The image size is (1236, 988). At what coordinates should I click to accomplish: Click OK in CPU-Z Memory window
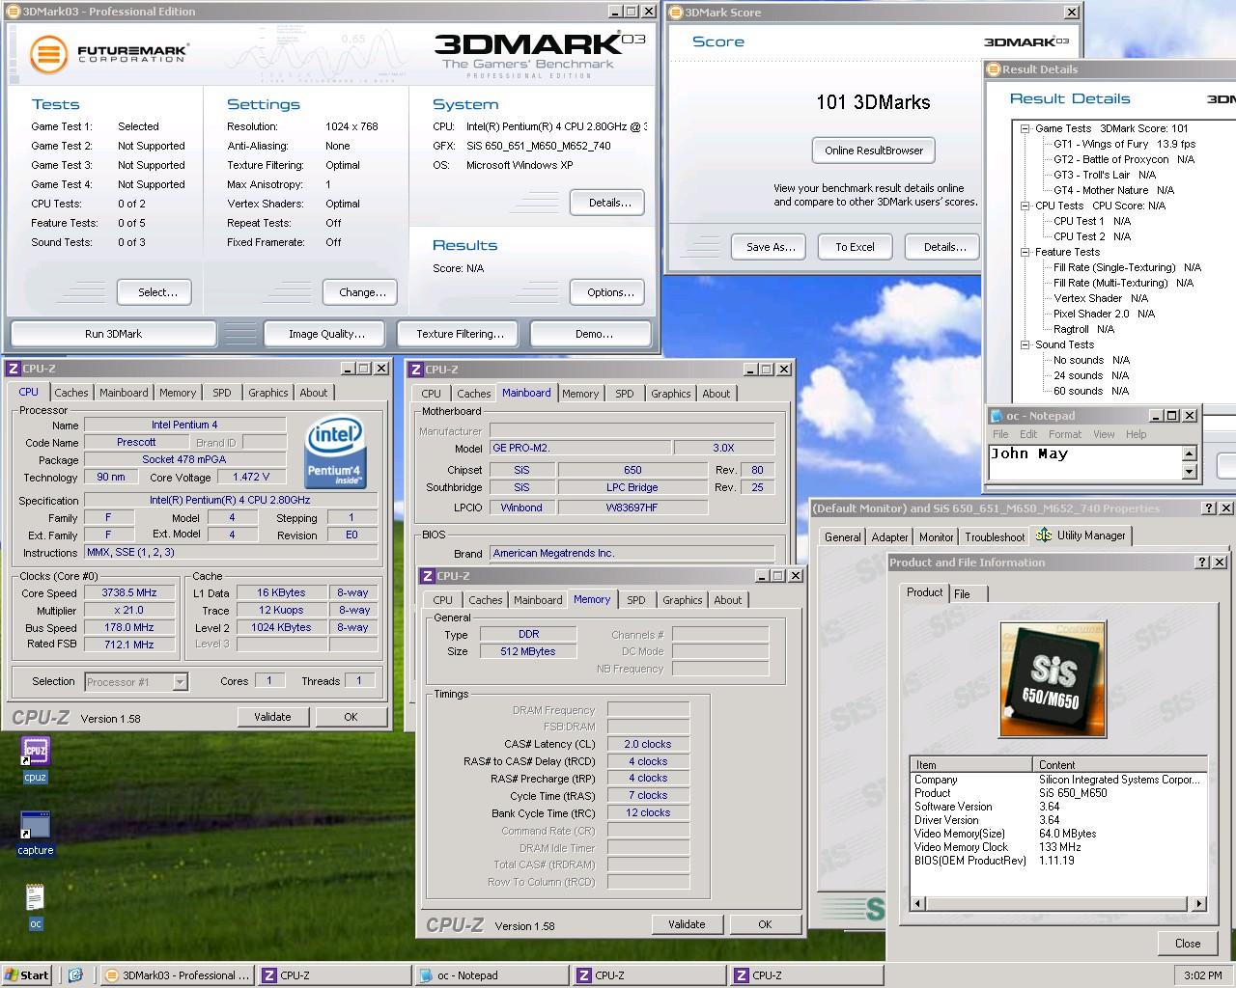[765, 924]
